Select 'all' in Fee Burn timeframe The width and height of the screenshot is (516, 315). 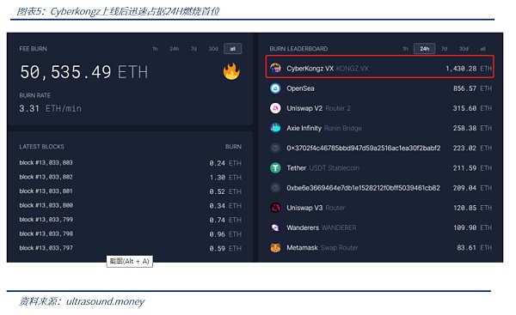(233, 49)
